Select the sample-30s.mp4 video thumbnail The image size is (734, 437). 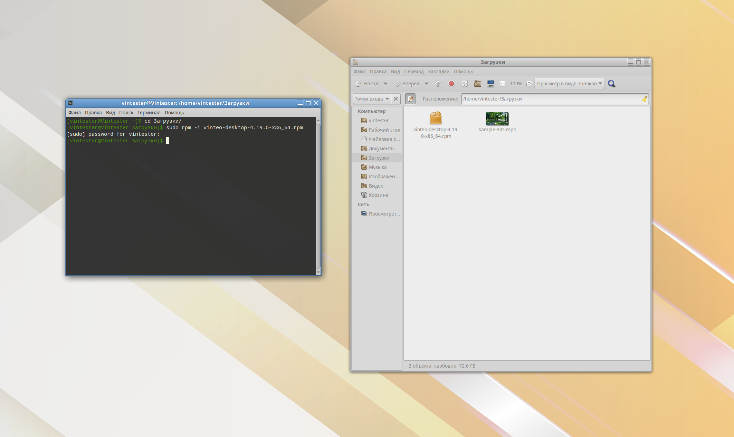[497, 119]
